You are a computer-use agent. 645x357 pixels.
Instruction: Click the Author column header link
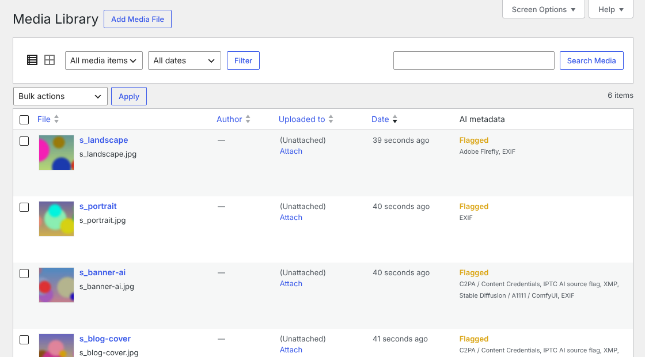[x=229, y=119]
